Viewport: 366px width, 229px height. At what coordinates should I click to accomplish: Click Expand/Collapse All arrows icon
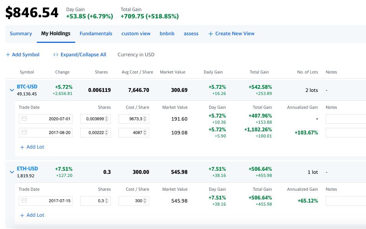click(56, 55)
